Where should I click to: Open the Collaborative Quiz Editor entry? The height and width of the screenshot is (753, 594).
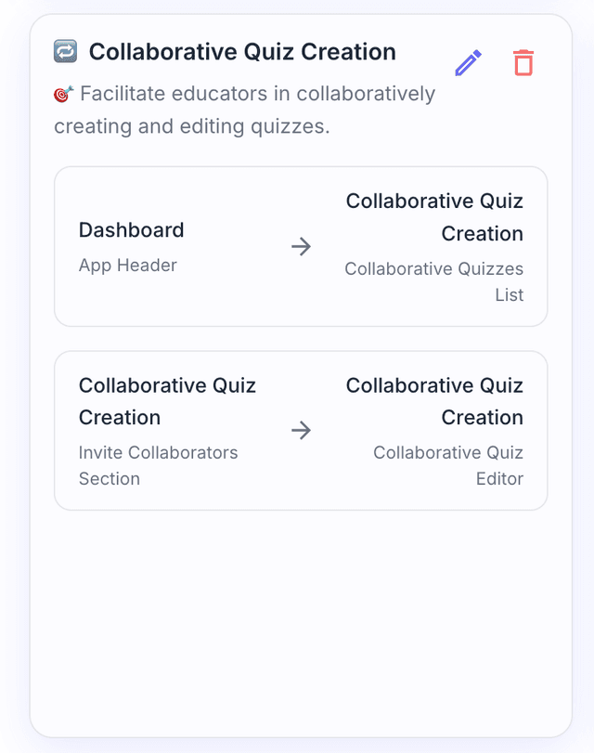coord(448,465)
